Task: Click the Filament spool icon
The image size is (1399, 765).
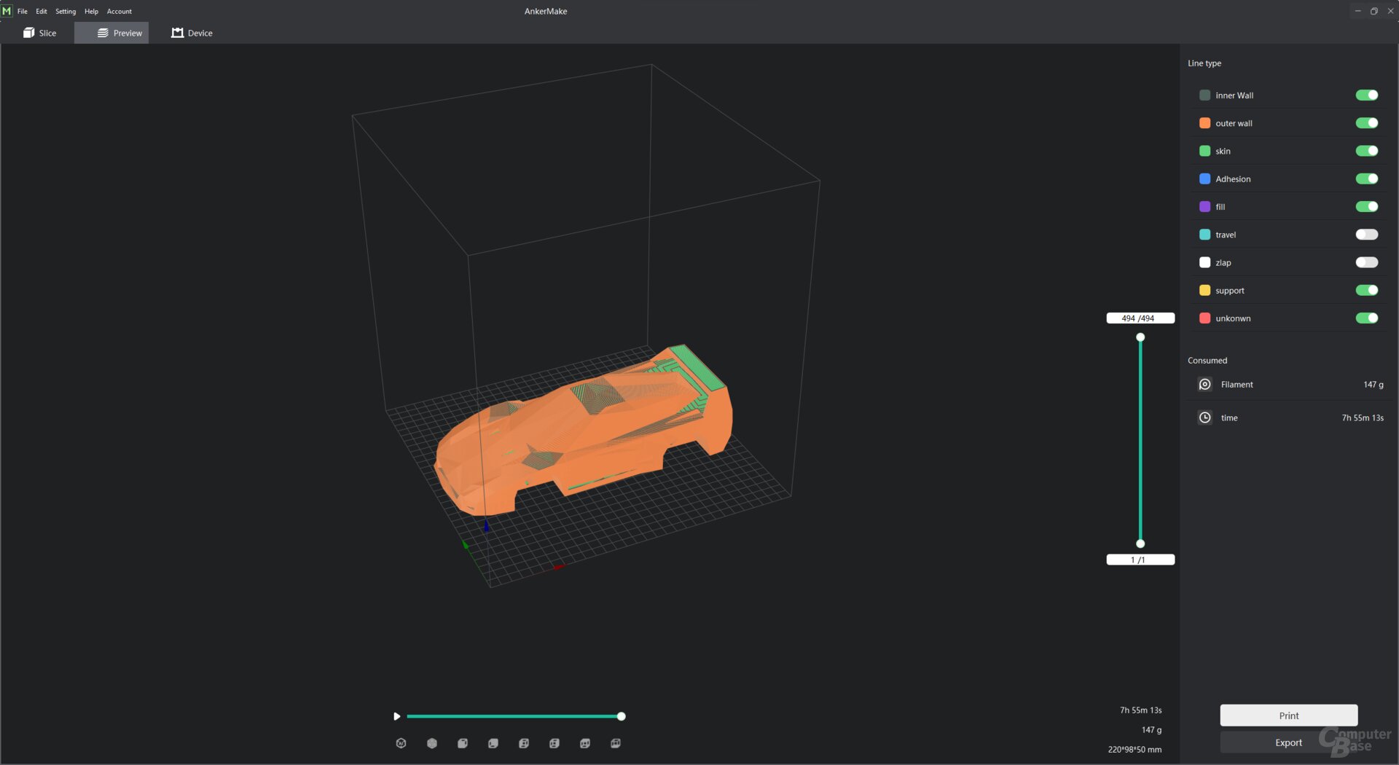Action: pos(1204,385)
